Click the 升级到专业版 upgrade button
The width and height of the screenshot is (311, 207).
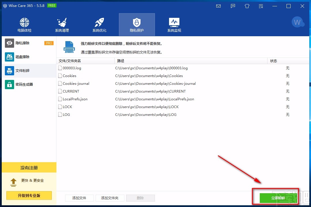point(29,195)
